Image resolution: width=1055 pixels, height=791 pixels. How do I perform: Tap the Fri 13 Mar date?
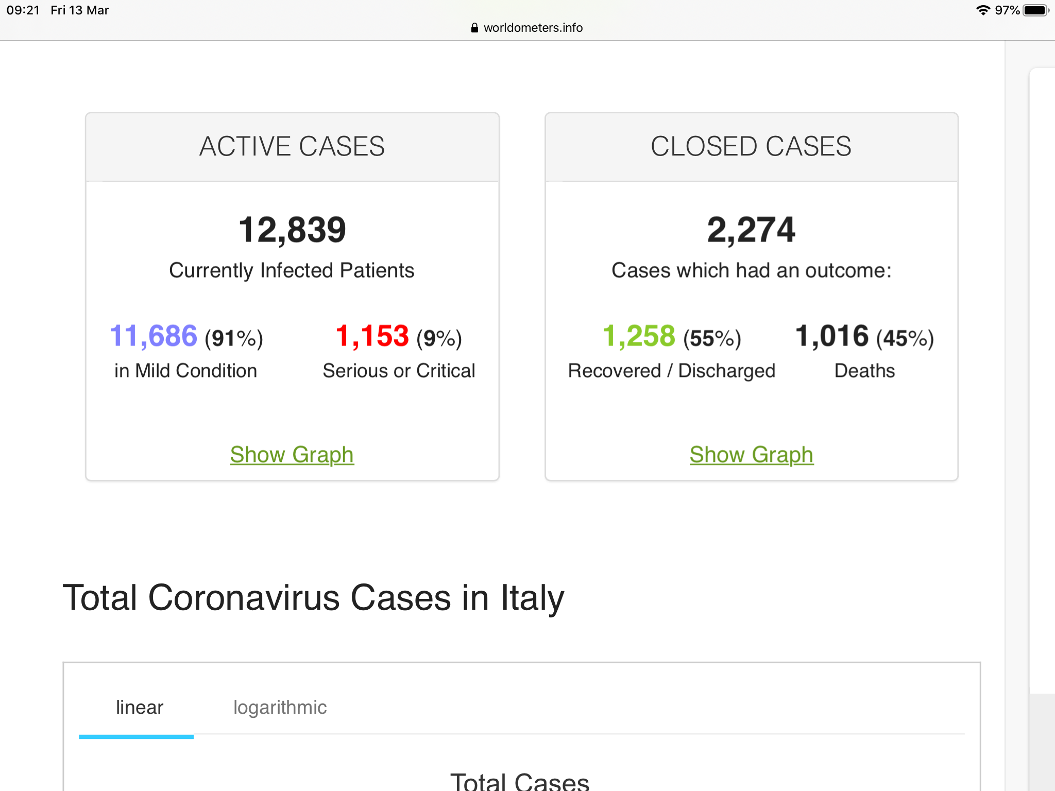80,10
